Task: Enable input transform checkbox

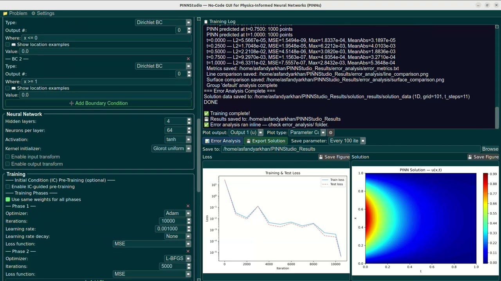Action: click(7, 157)
